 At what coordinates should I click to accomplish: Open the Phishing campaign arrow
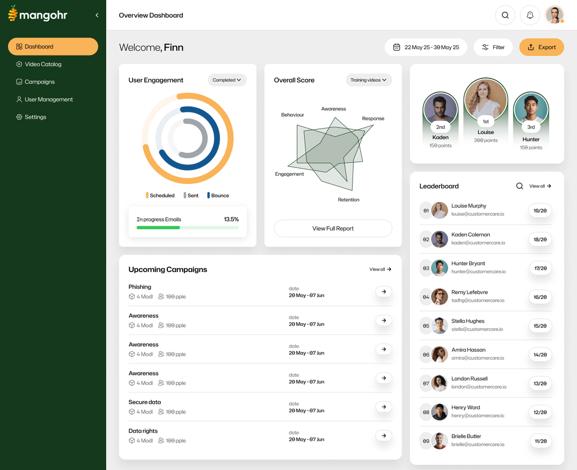[x=384, y=292]
